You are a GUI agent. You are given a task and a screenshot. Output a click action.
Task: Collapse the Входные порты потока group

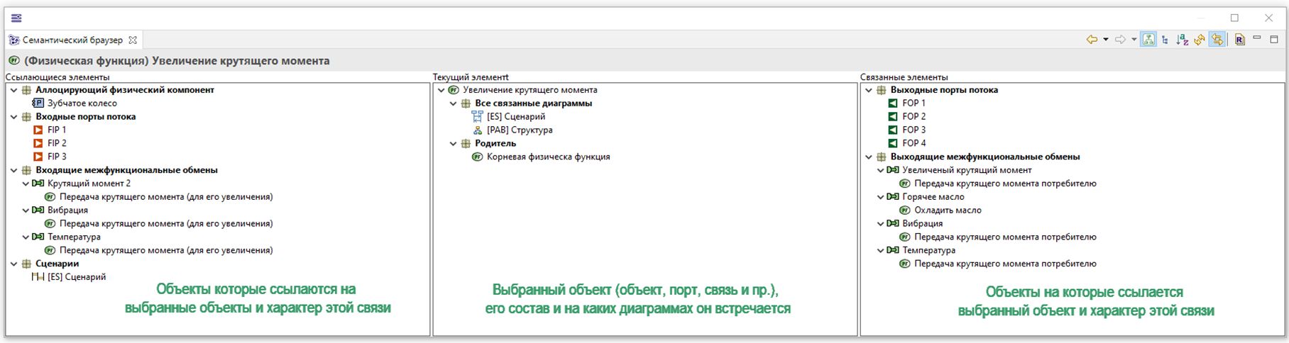click(x=13, y=117)
